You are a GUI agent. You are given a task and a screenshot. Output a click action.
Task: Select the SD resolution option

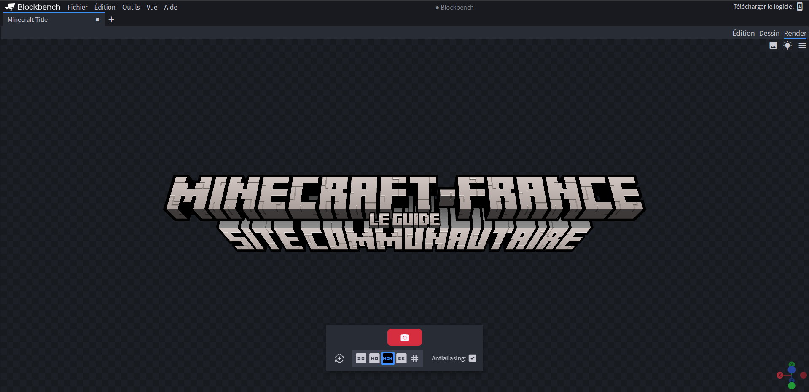pos(361,358)
